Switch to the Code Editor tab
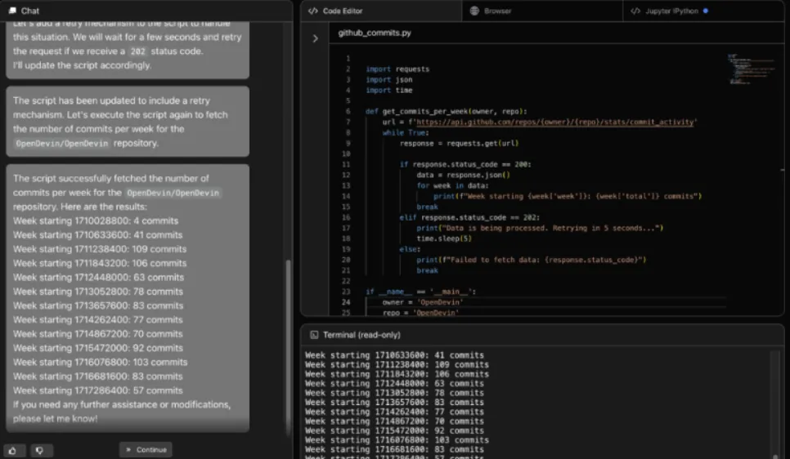The height and width of the screenshot is (459, 790). point(381,11)
